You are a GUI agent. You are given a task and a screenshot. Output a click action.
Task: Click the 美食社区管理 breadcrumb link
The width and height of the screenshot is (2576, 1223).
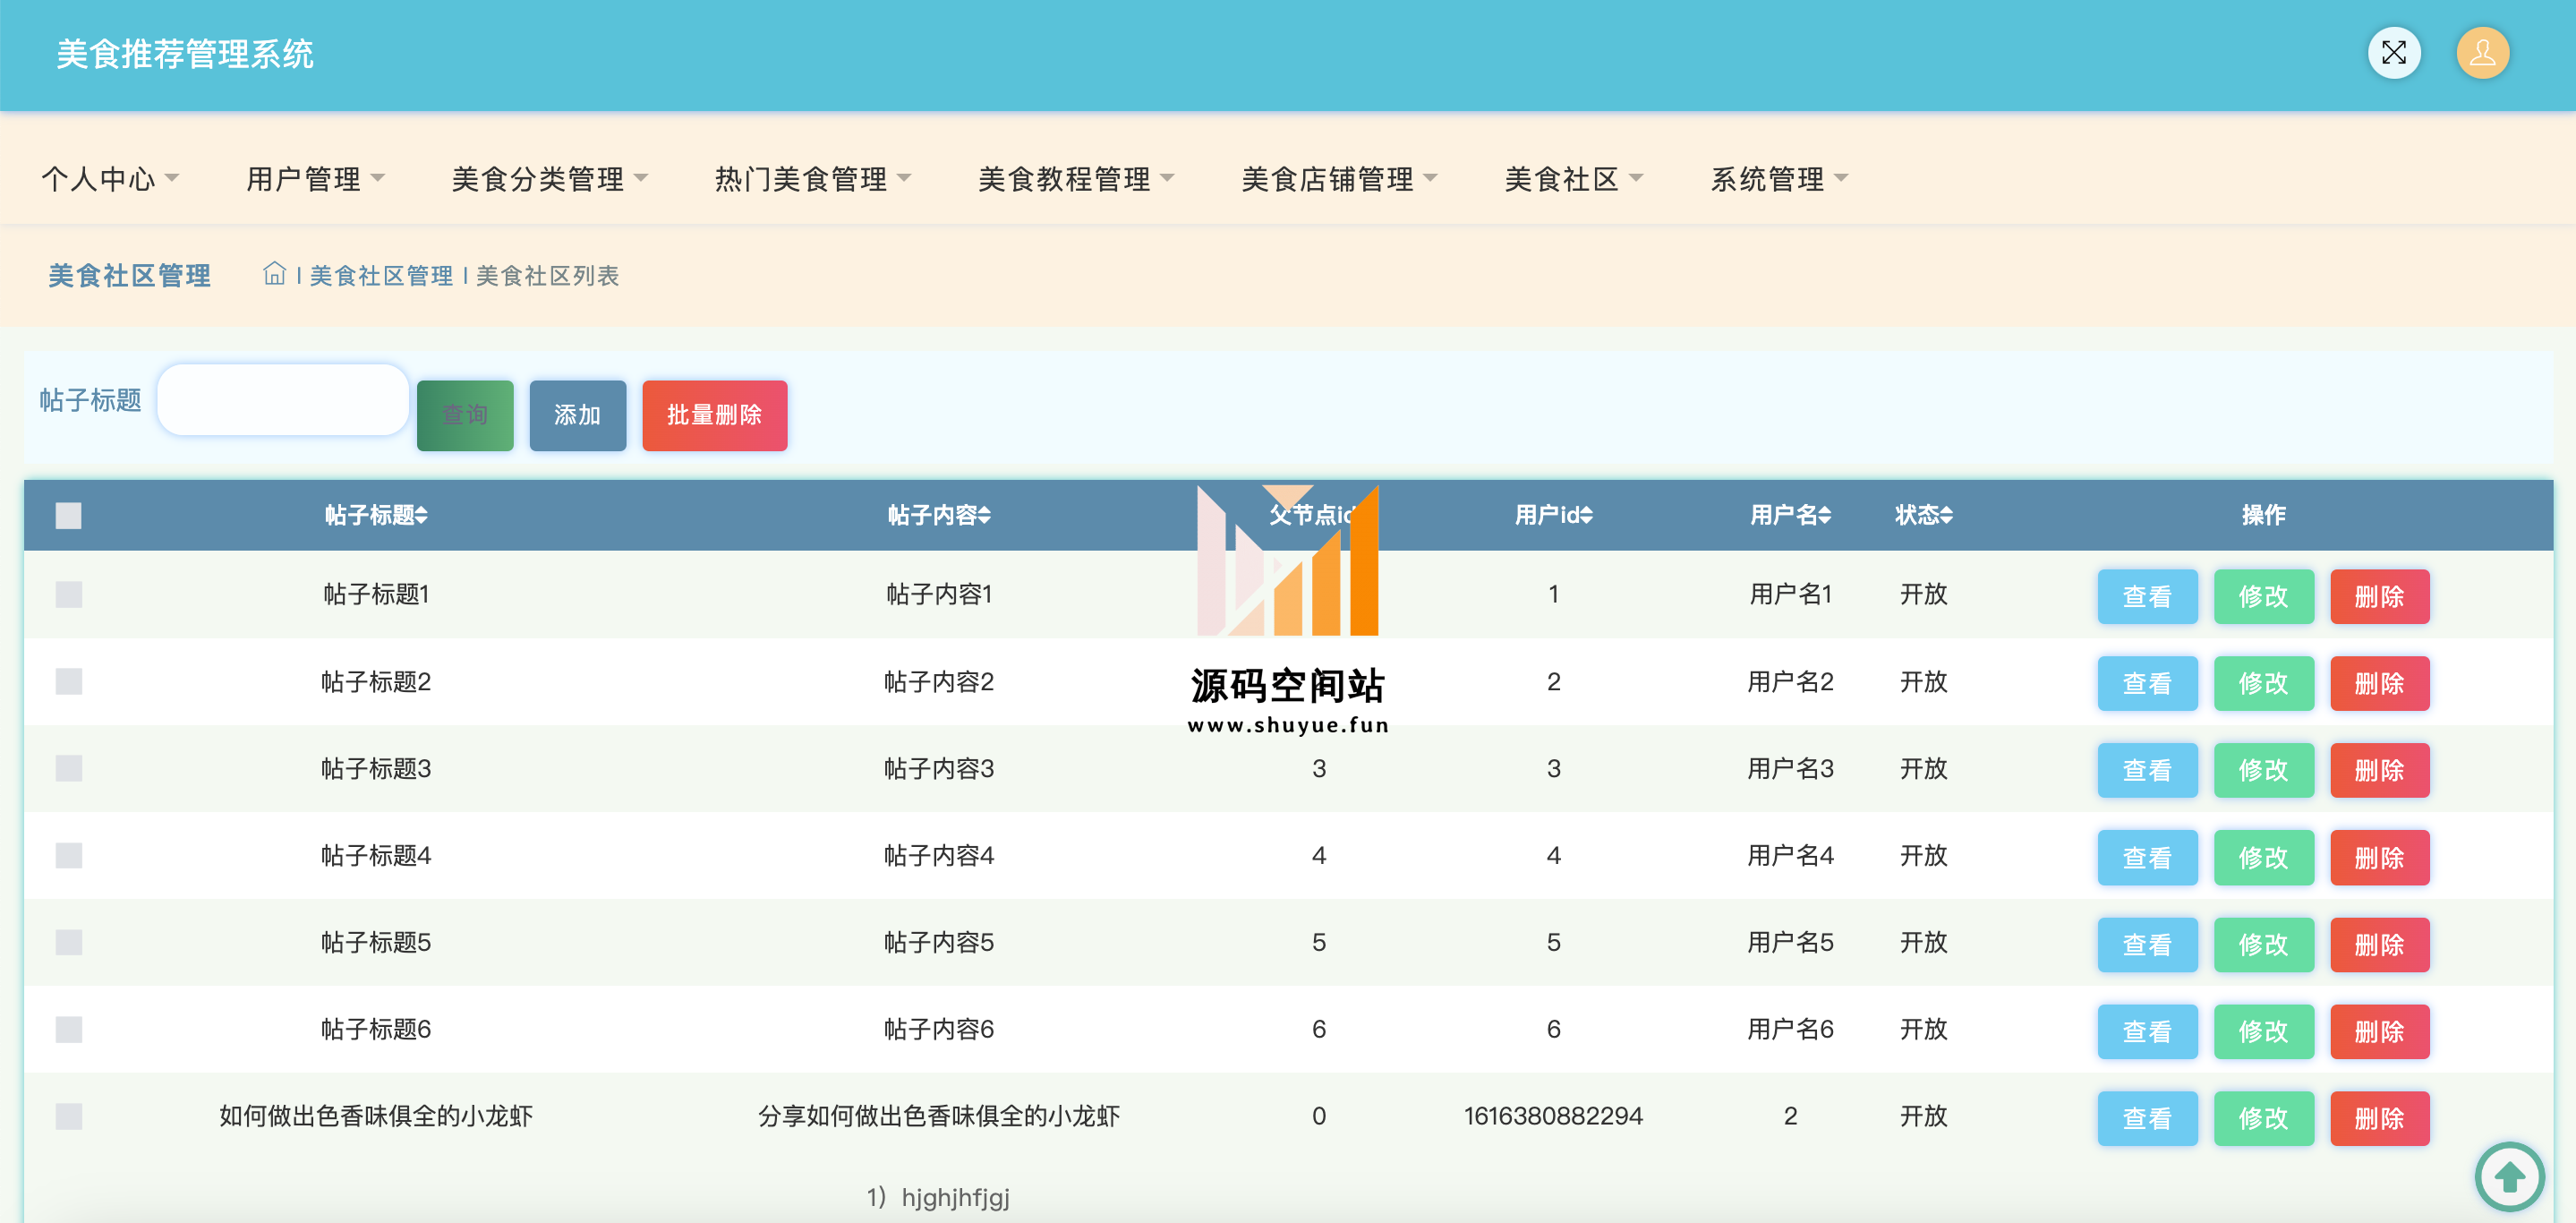click(381, 275)
